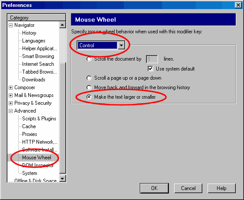Screen dimensions: 244x200
Task: Select Scroll the document by lines option
Action: pos(89,59)
